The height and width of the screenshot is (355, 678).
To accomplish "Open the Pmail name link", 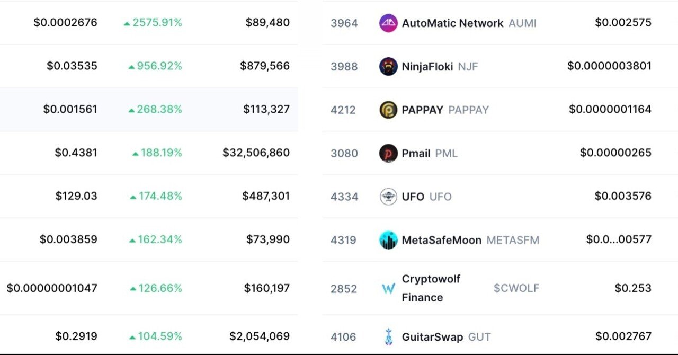I will click(x=416, y=154).
